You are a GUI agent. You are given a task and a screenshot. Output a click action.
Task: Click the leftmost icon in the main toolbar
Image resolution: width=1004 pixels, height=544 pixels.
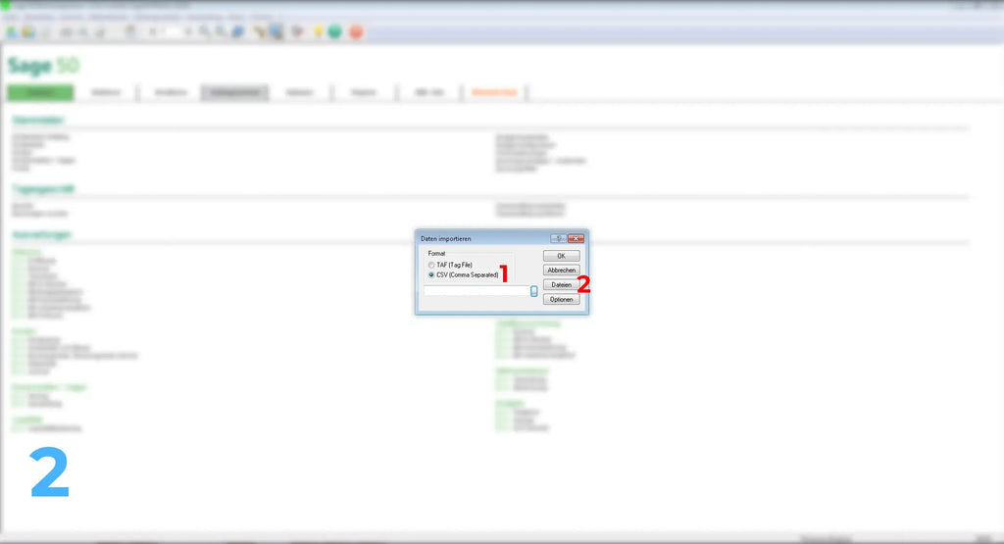point(11,32)
